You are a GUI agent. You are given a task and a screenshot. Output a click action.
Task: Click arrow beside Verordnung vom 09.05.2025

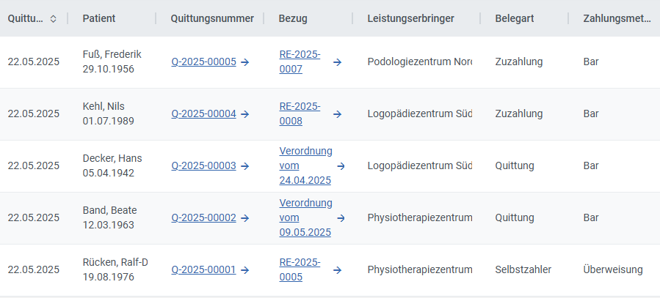click(341, 218)
